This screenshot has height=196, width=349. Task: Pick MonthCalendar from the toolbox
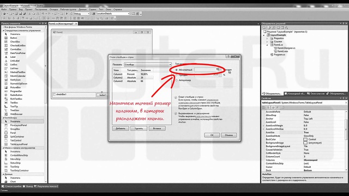[18, 76]
